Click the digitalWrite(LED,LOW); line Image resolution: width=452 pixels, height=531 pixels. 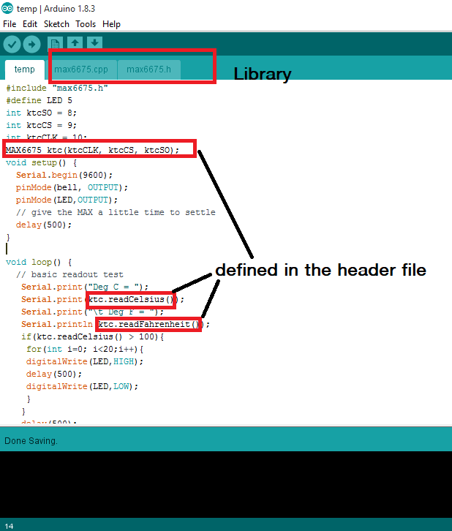point(82,387)
